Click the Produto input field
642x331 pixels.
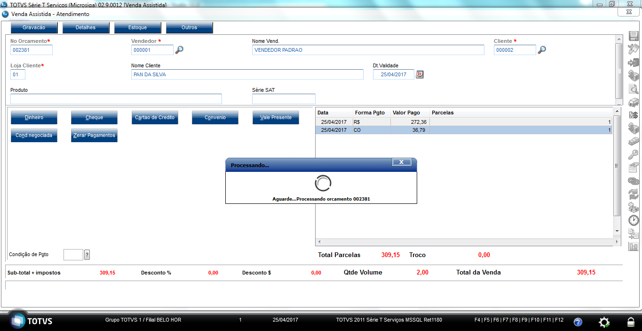point(116,99)
